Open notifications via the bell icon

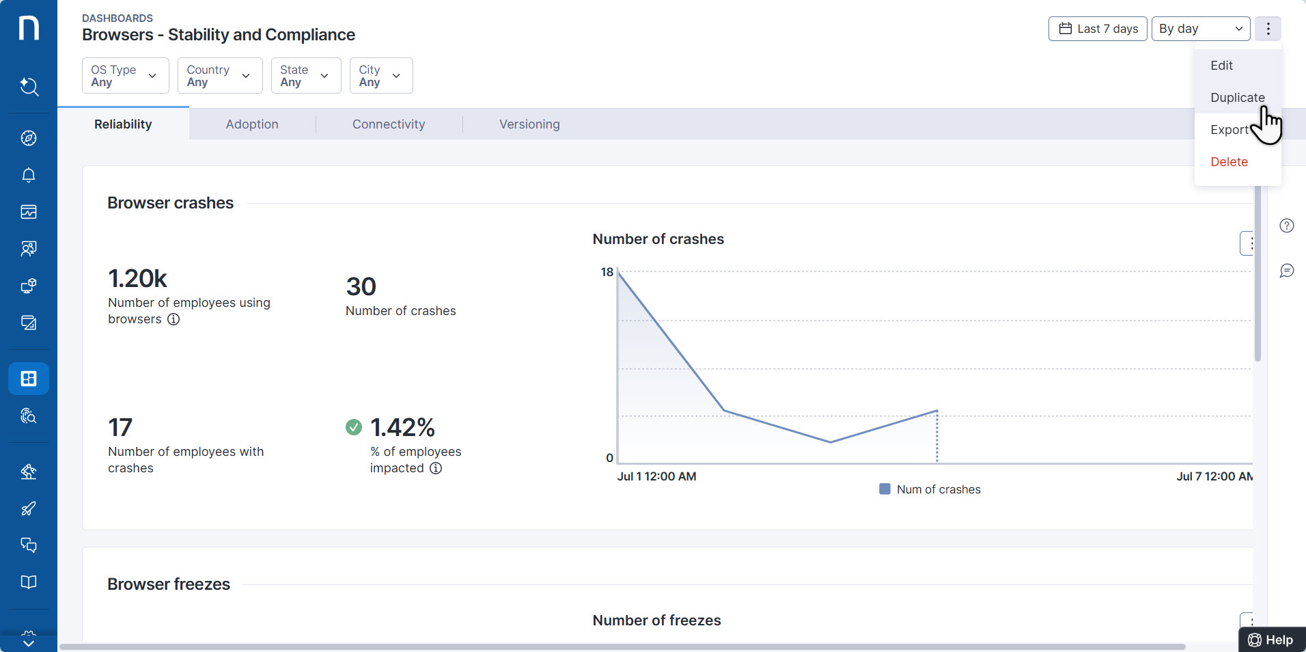29,176
